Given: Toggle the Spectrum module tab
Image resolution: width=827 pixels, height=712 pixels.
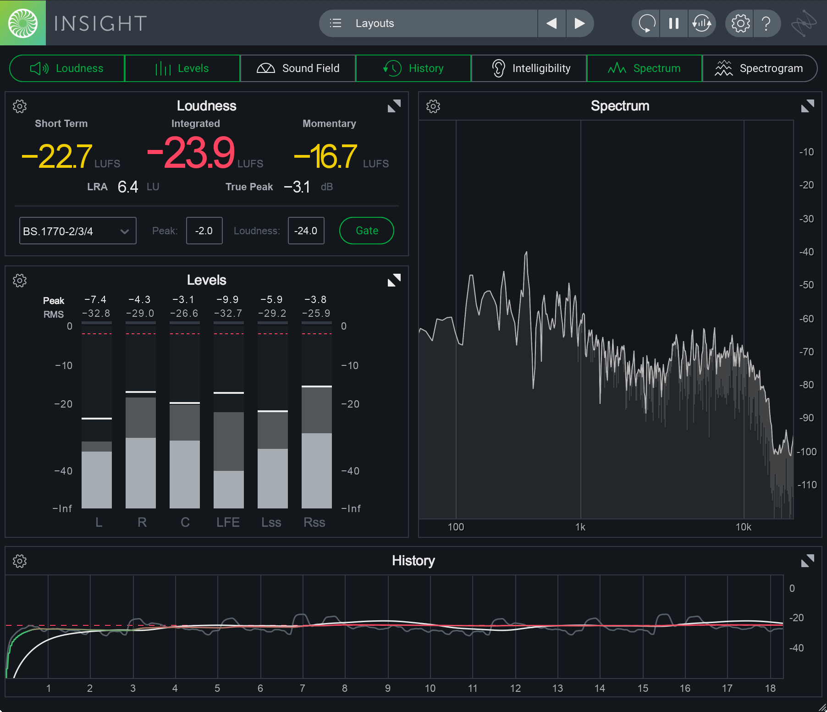Looking at the screenshot, I should tap(645, 68).
